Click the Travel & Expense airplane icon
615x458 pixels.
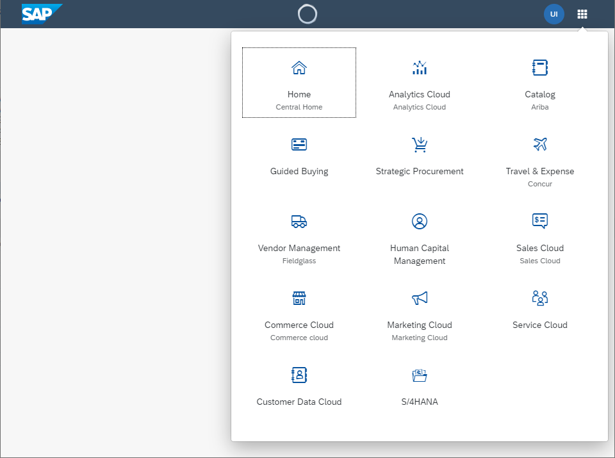pos(540,145)
